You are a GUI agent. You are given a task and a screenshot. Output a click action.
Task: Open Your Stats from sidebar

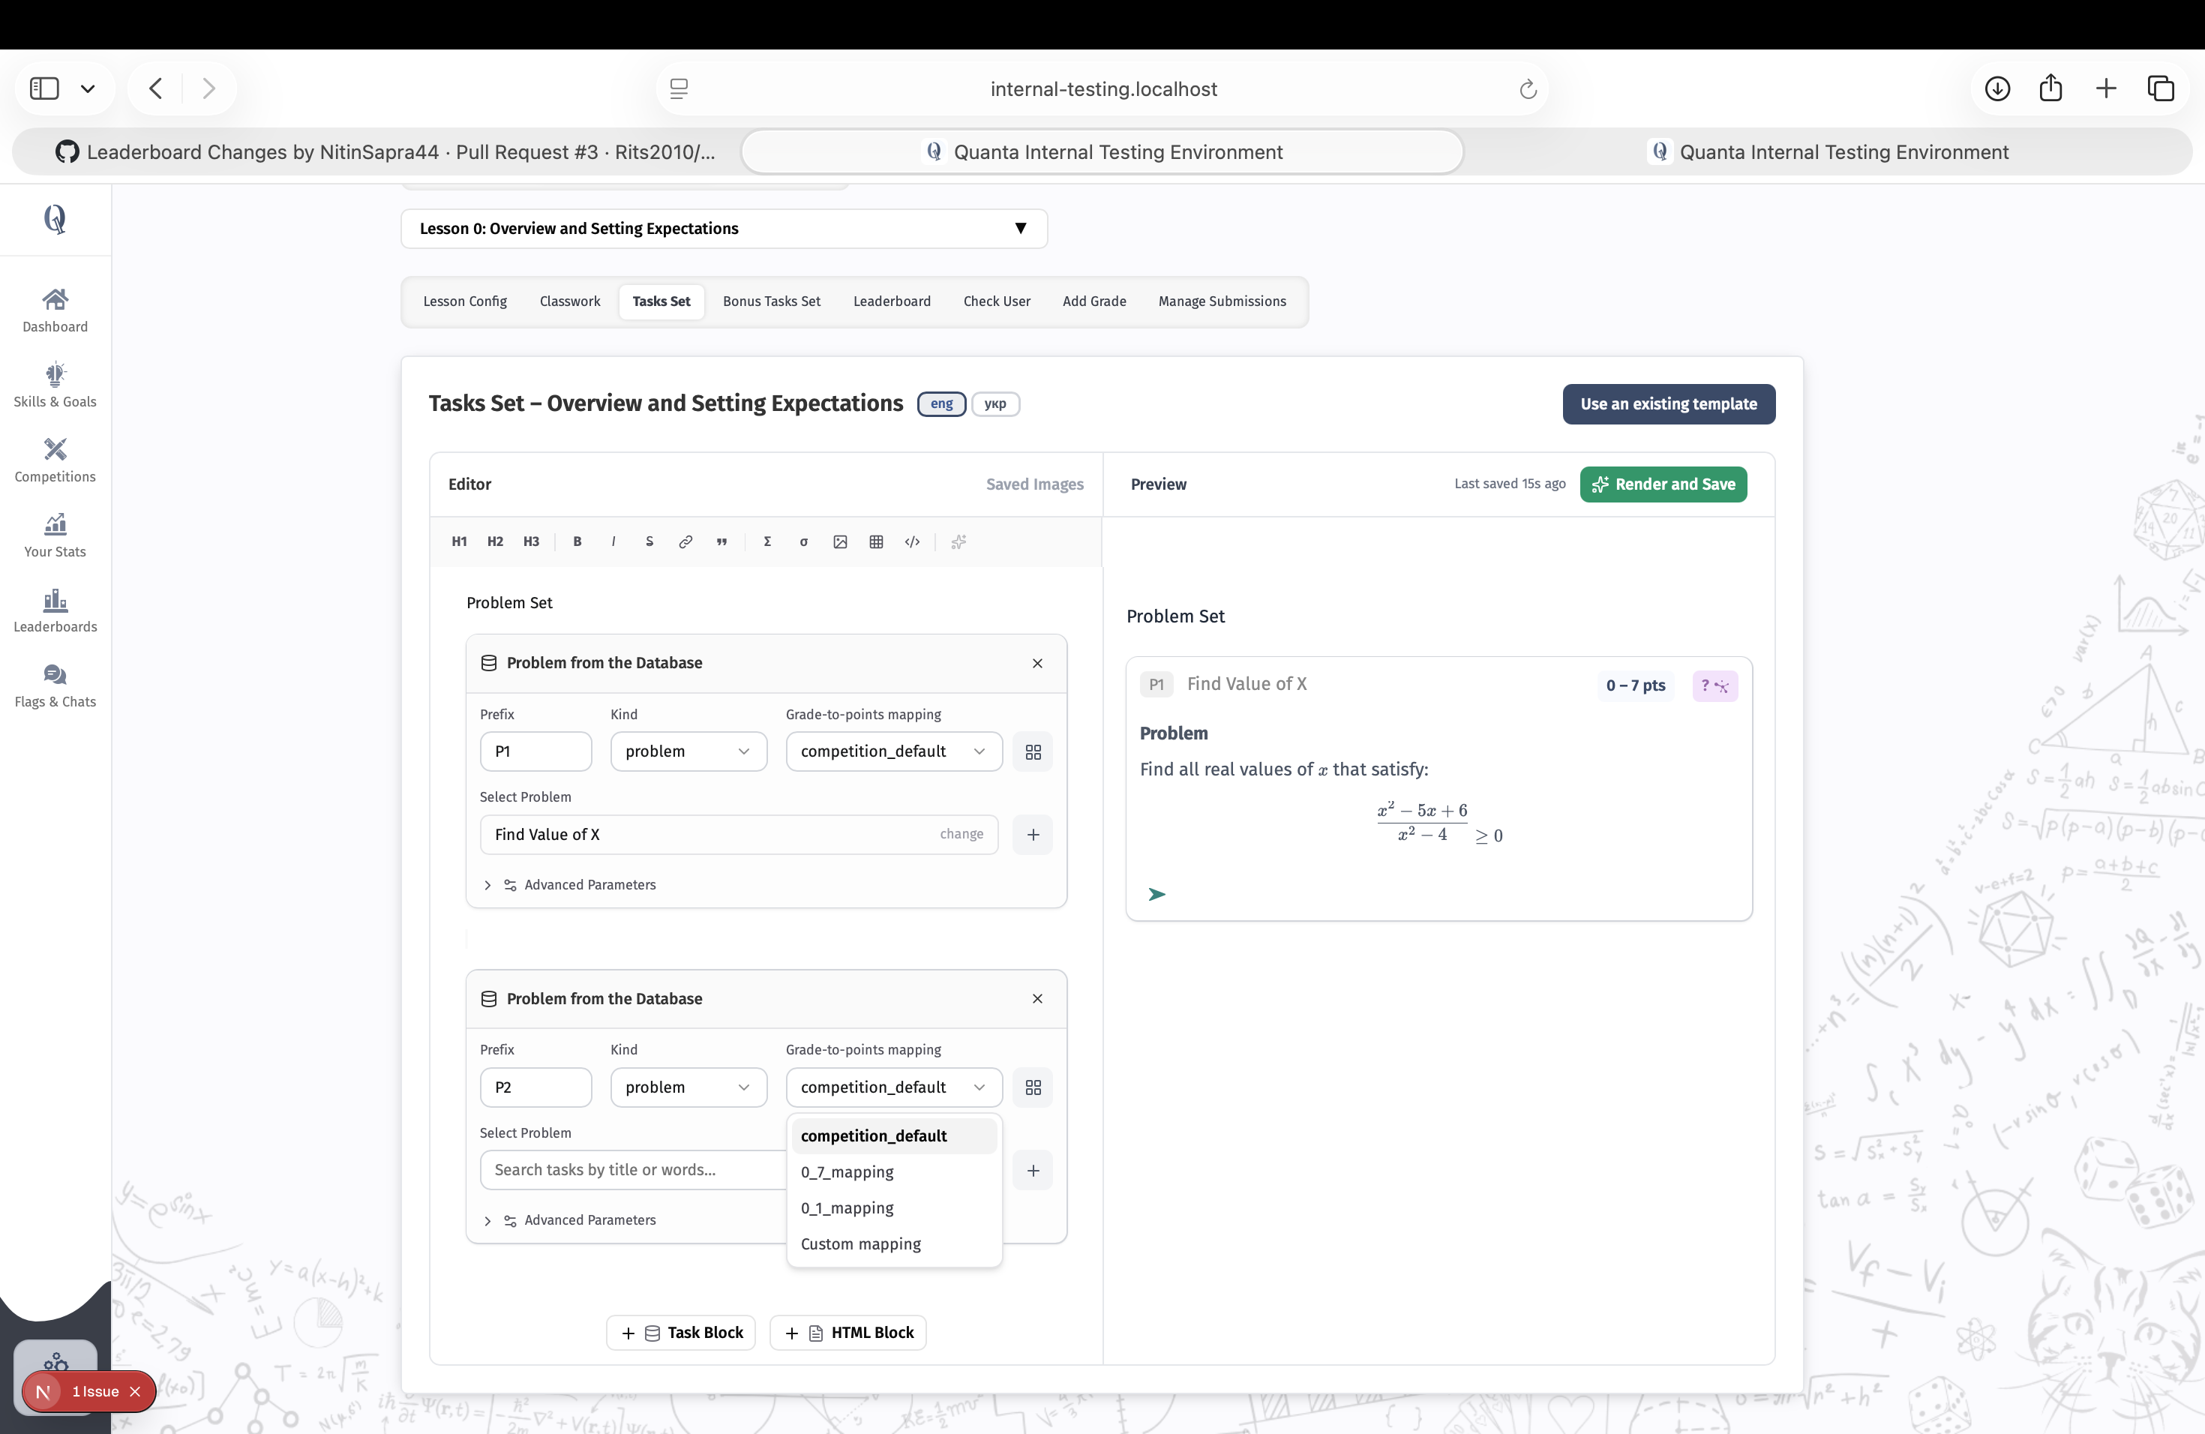55,535
